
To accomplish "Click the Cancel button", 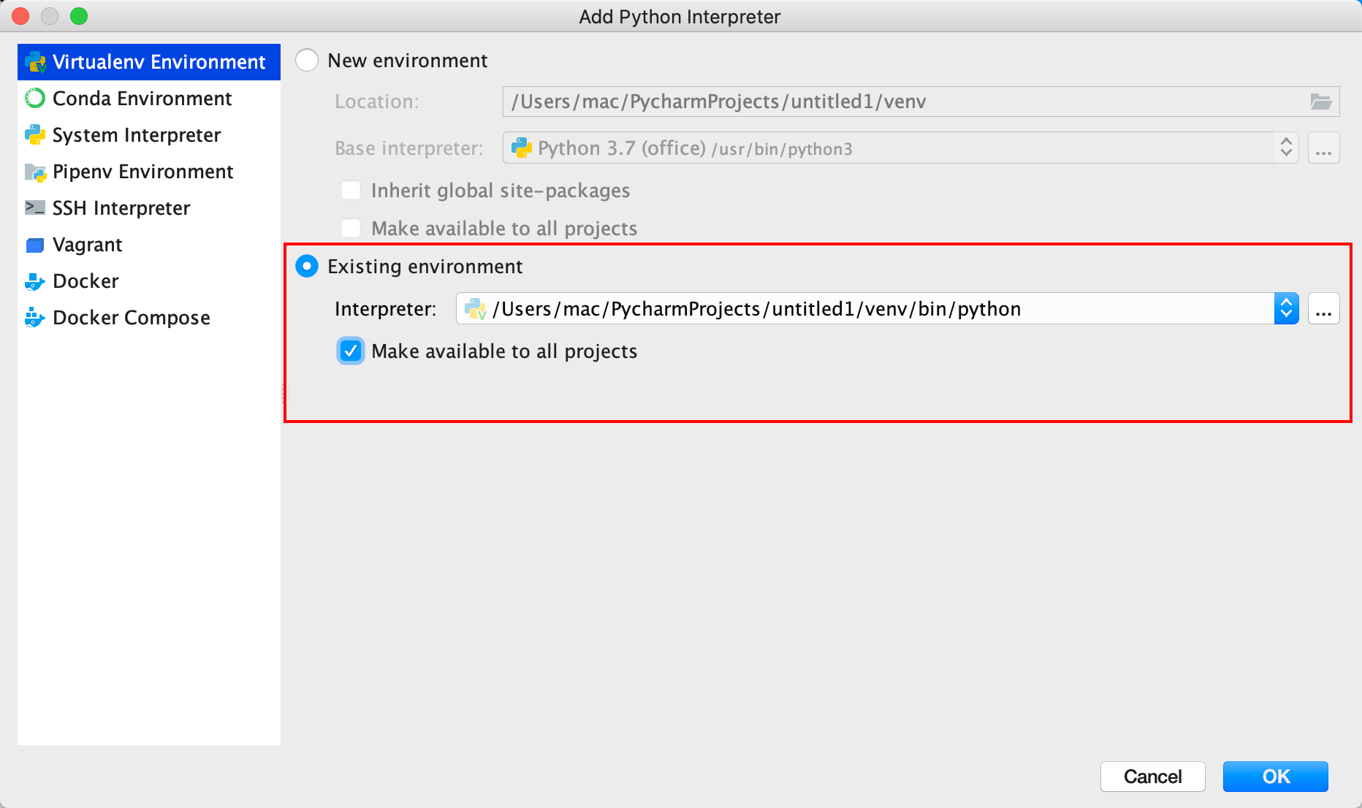I will [x=1153, y=777].
